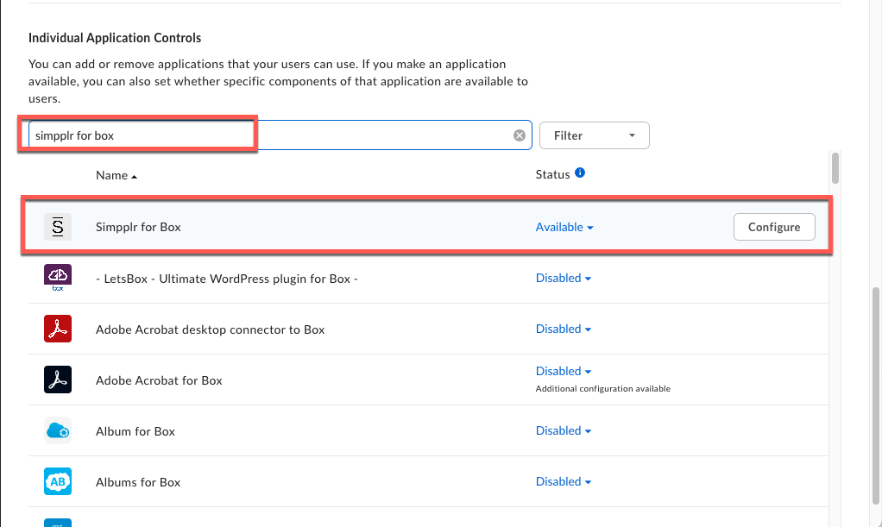Image resolution: width=882 pixels, height=527 pixels.
Task: Clear the search field with the X icon
Action: (520, 135)
